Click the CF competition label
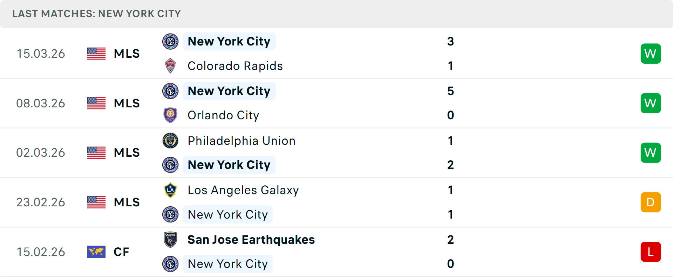This screenshot has width=673, height=277. 121,252
